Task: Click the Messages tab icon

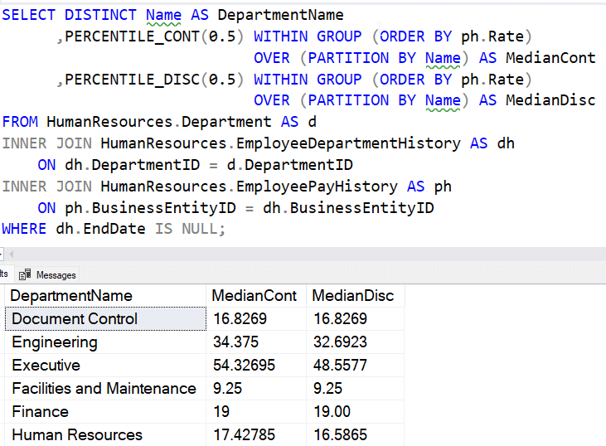Action: point(25,274)
